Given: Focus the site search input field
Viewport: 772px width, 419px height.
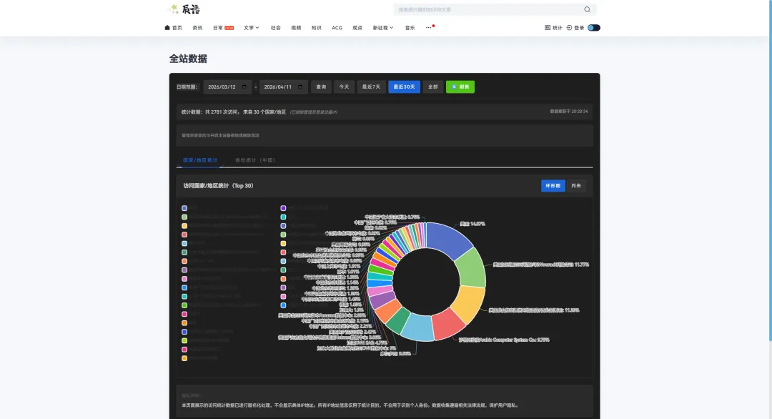Looking at the screenshot, I should [x=486, y=10].
